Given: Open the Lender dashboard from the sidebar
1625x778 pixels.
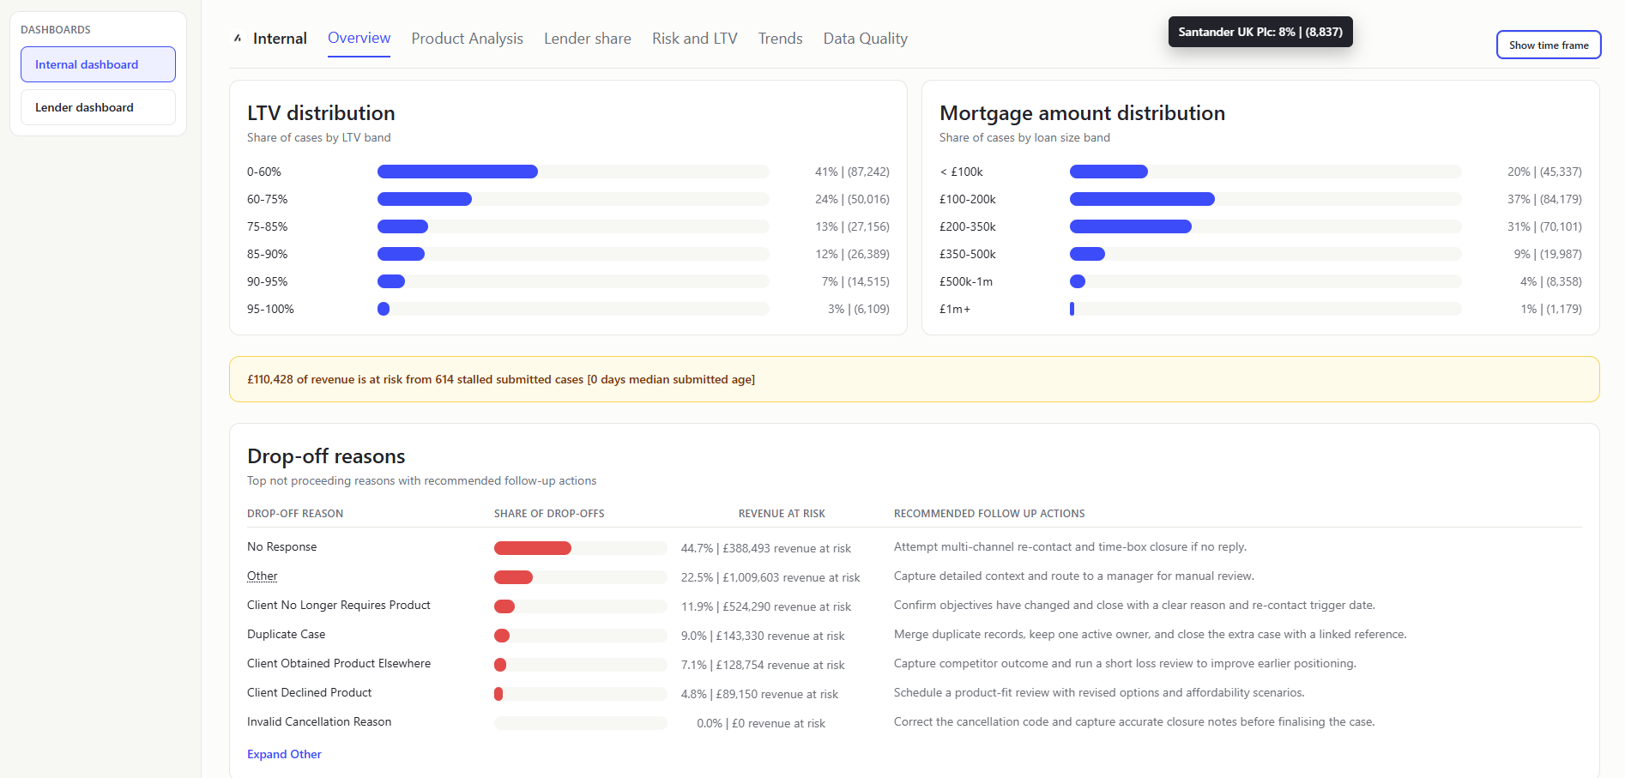Looking at the screenshot, I should click(x=97, y=106).
